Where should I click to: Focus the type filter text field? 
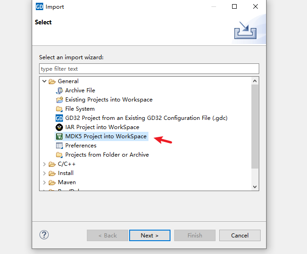149,69
